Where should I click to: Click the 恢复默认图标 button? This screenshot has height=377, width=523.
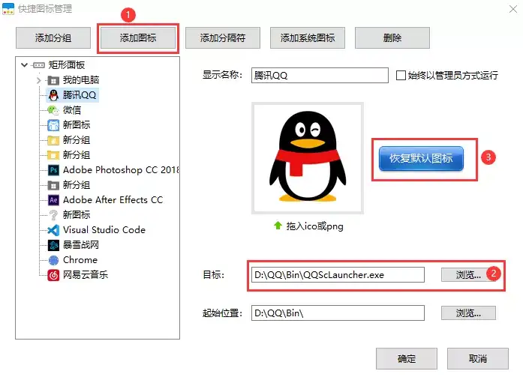coord(421,159)
